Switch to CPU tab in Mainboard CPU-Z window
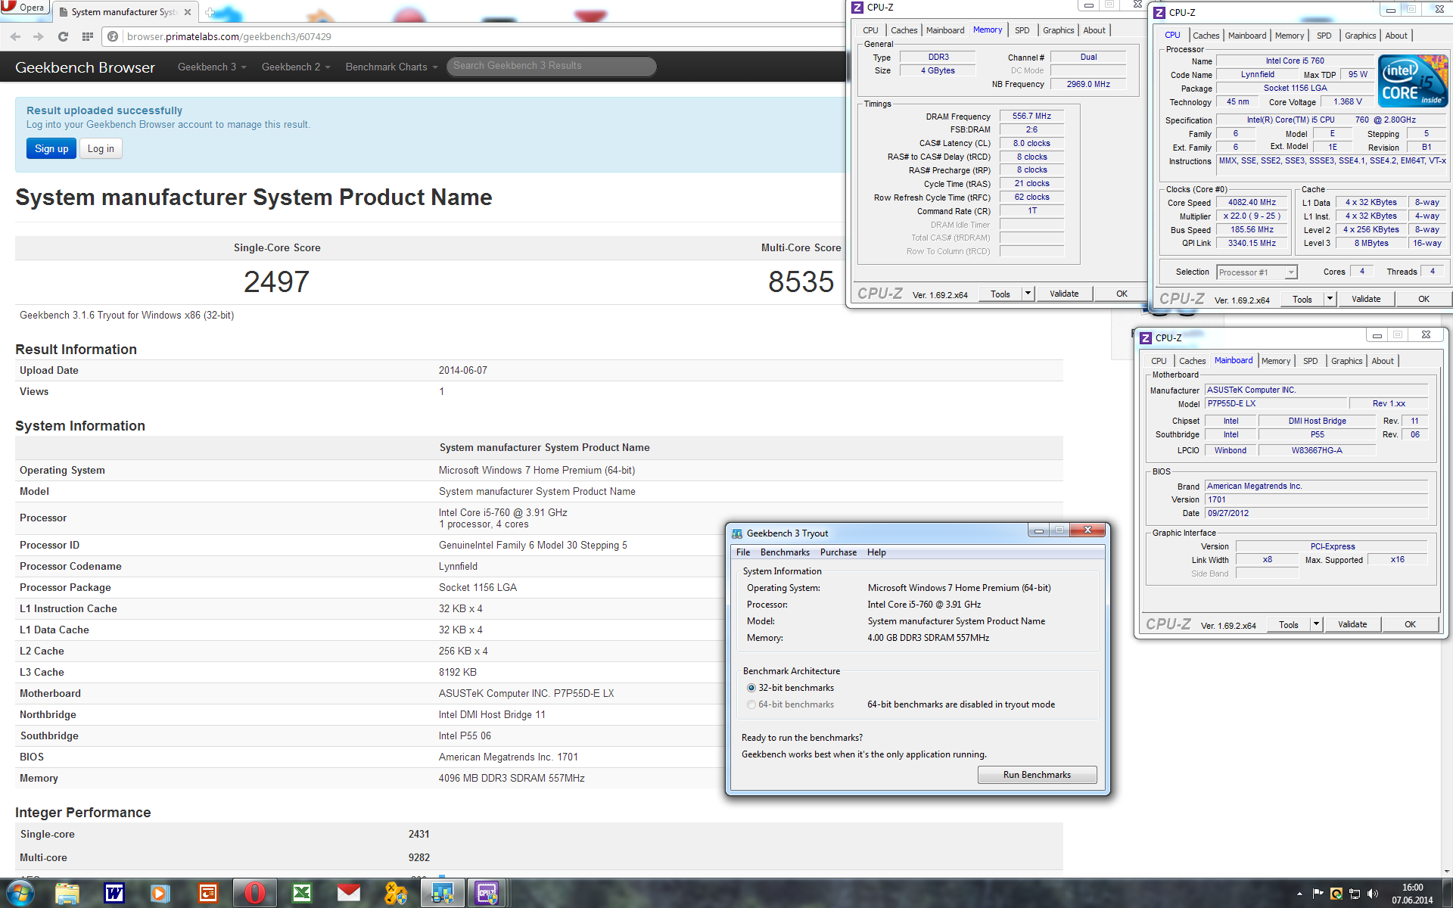 click(1159, 361)
